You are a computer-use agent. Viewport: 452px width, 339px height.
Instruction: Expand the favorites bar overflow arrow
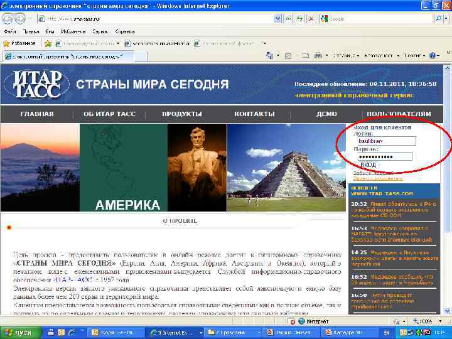point(265,43)
